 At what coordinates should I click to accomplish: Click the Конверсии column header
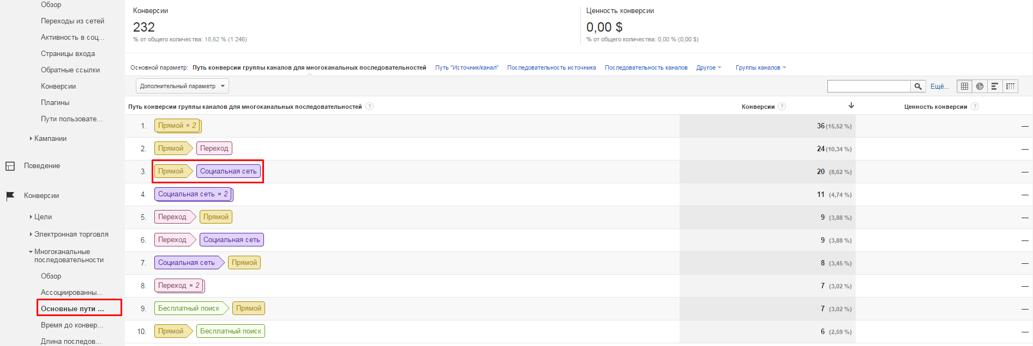[x=758, y=107]
